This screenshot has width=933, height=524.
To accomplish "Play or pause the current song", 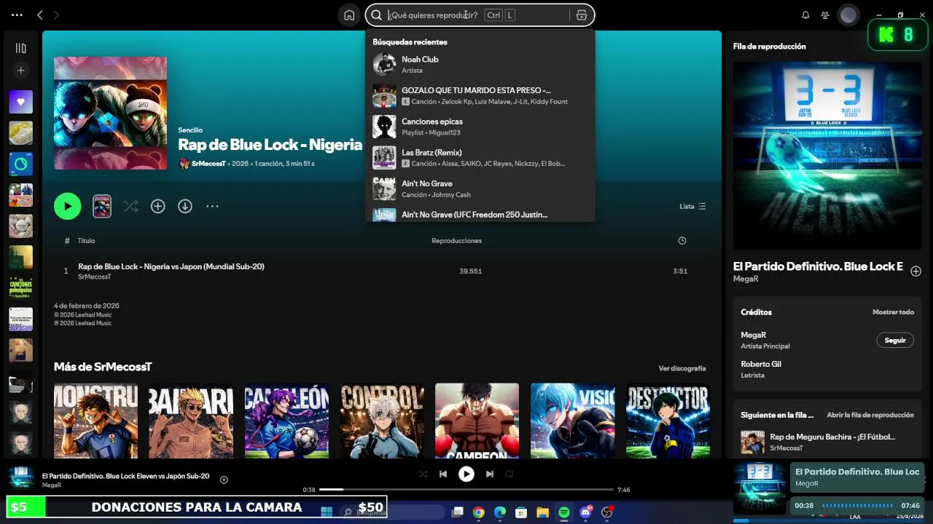I will (466, 475).
